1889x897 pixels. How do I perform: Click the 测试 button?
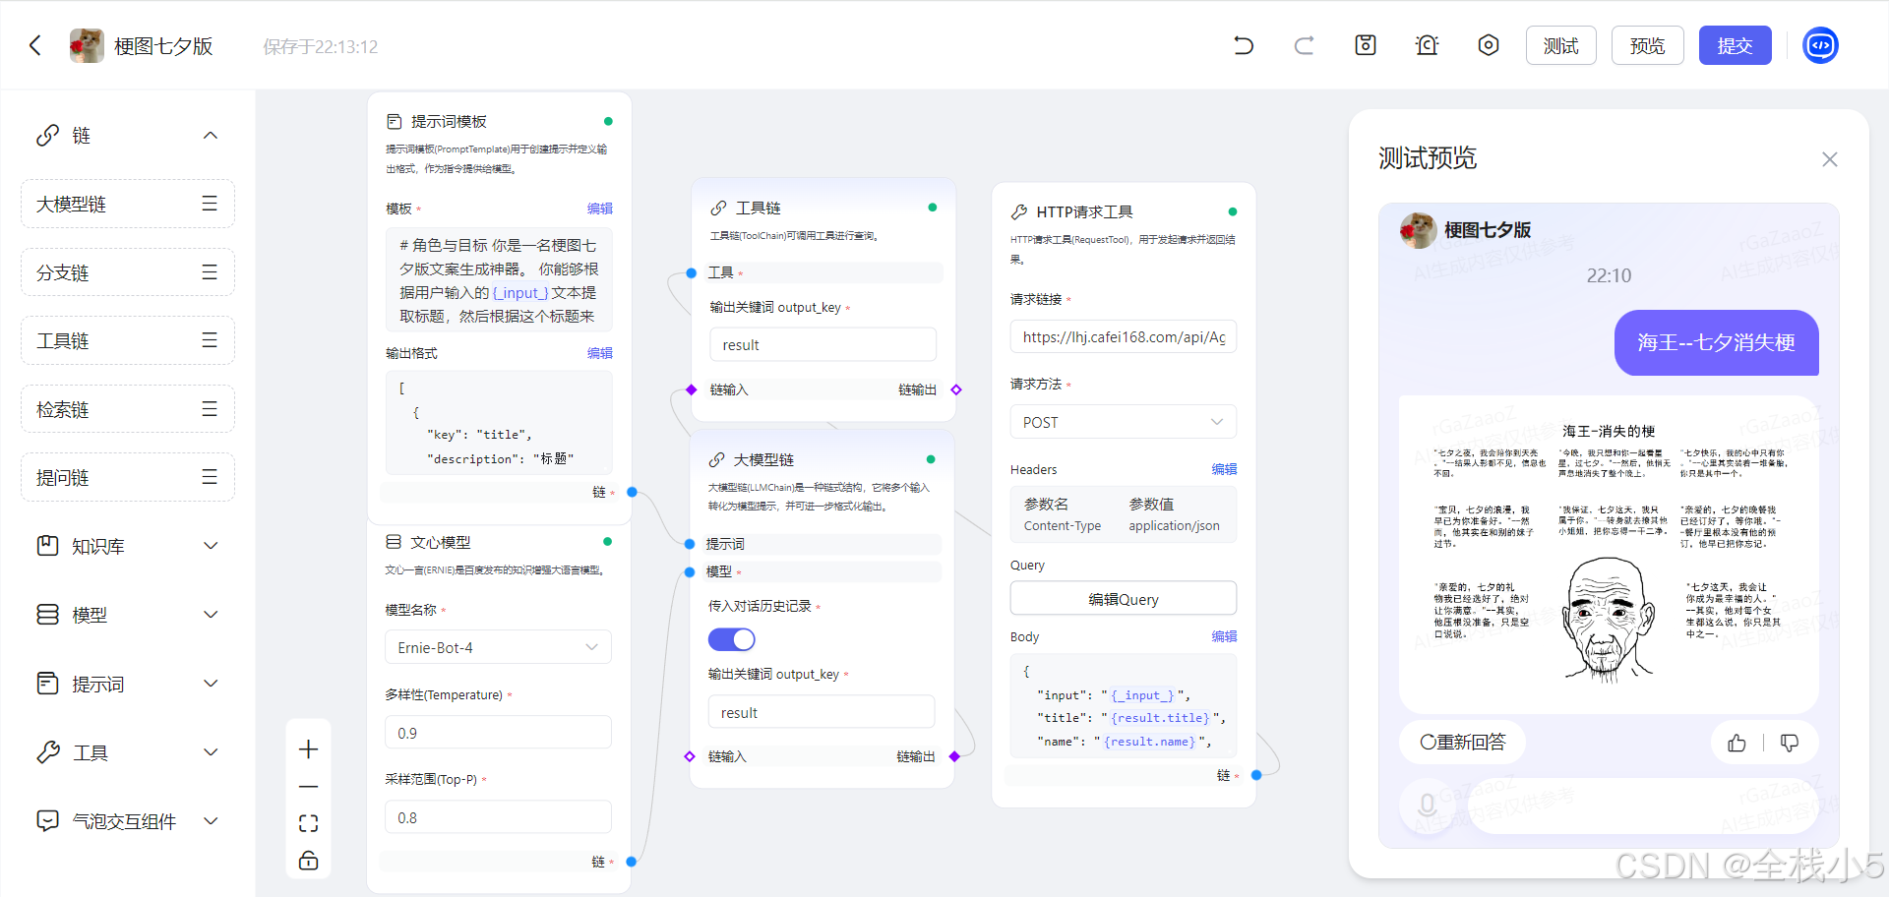click(x=1561, y=45)
